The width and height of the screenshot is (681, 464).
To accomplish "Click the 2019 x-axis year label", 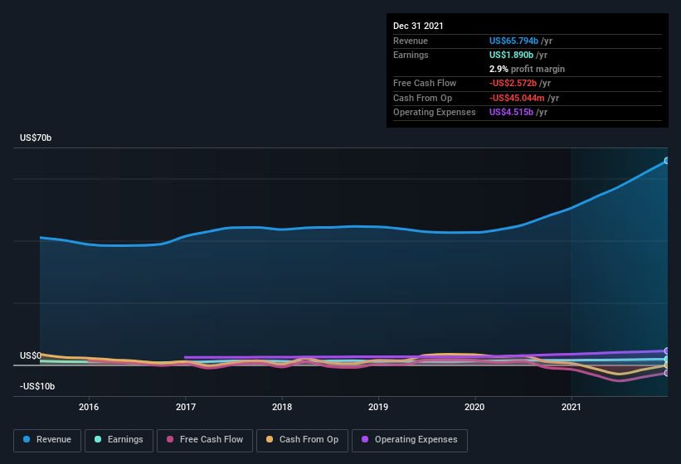I will point(378,408).
